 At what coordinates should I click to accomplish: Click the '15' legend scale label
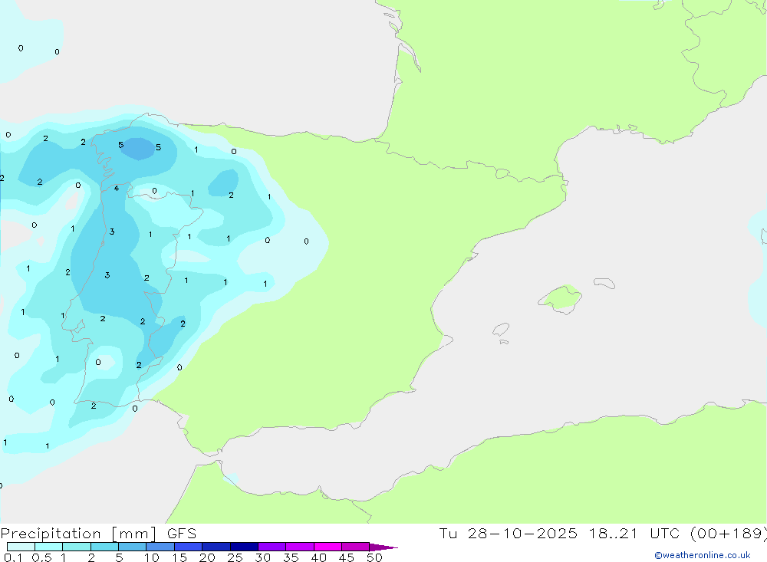pyautogui.click(x=179, y=557)
